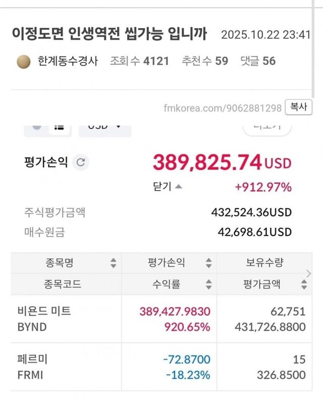Open the fmkorea.com/9062881298 link
The height and width of the screenshot is (399, 323).
223,108
